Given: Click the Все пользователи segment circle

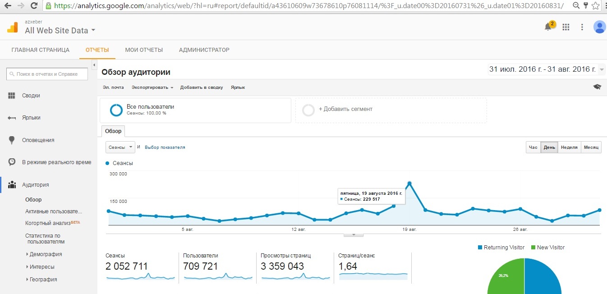Looking at the screenshot, I should [116, 110].
